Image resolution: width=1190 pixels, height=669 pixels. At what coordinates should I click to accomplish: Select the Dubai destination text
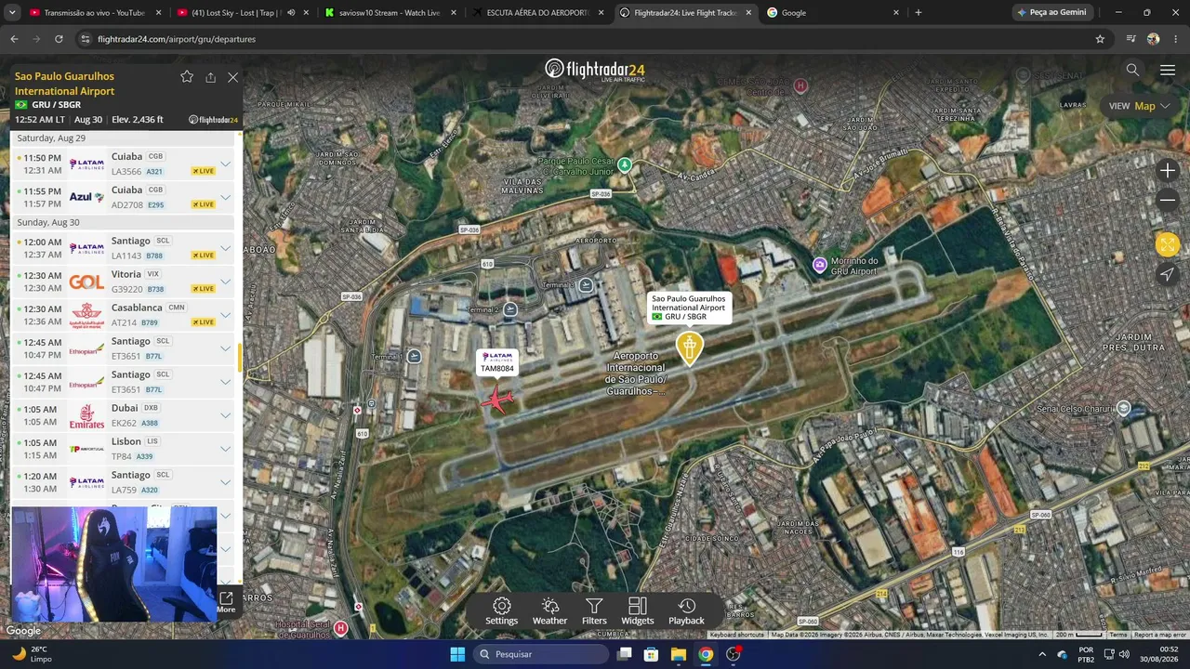125,408
